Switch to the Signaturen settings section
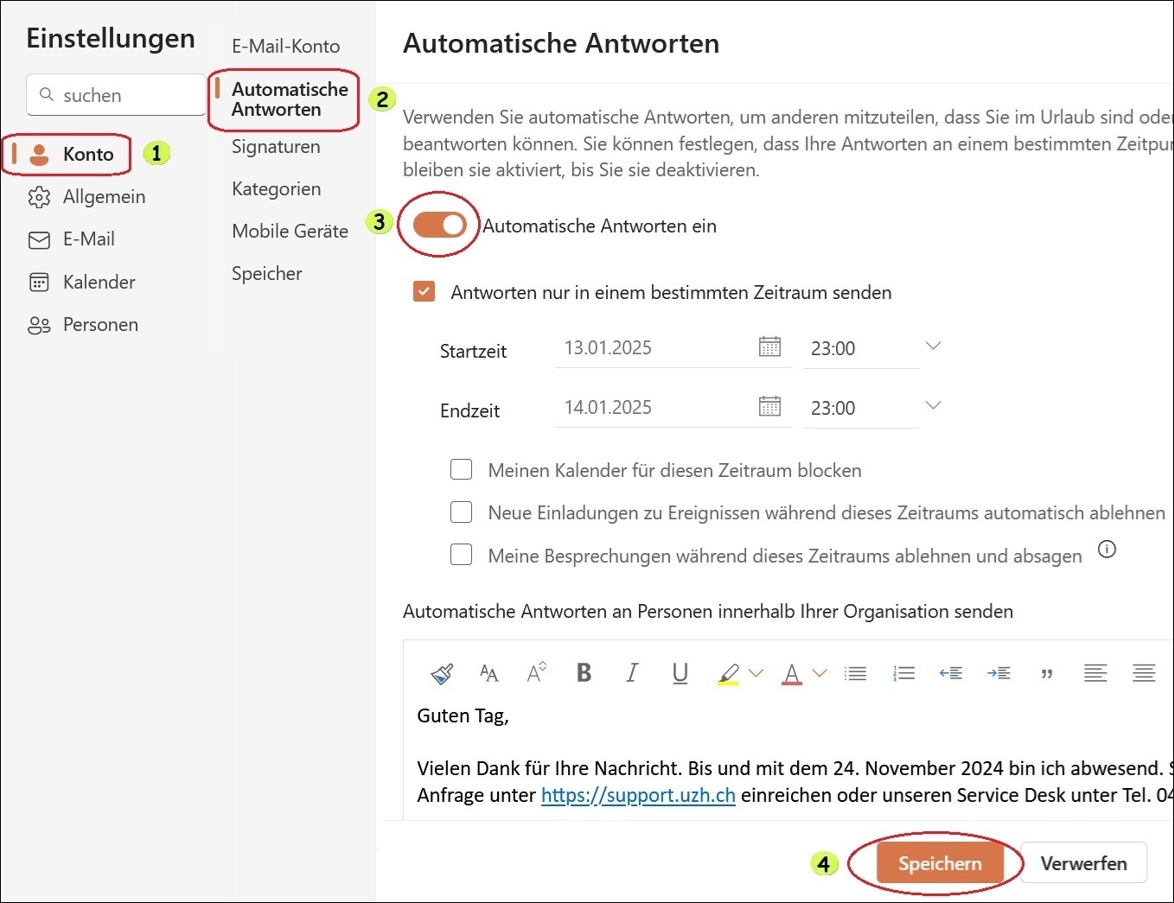Image resolution: width=1174 pixels, height=903 pixels. point(275,146)
